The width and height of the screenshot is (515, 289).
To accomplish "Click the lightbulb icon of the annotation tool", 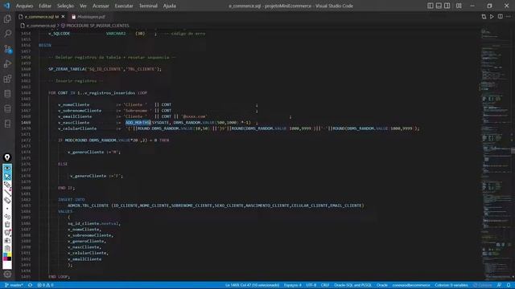I will tap(7, 157).
